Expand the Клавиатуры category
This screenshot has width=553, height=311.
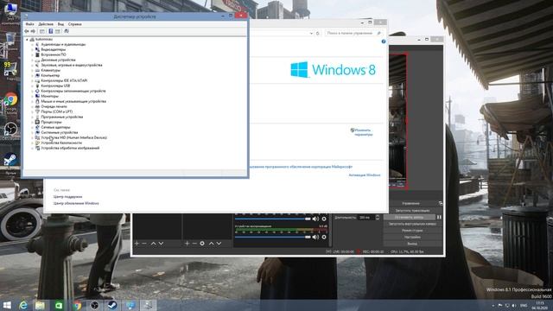coord(32,70)
